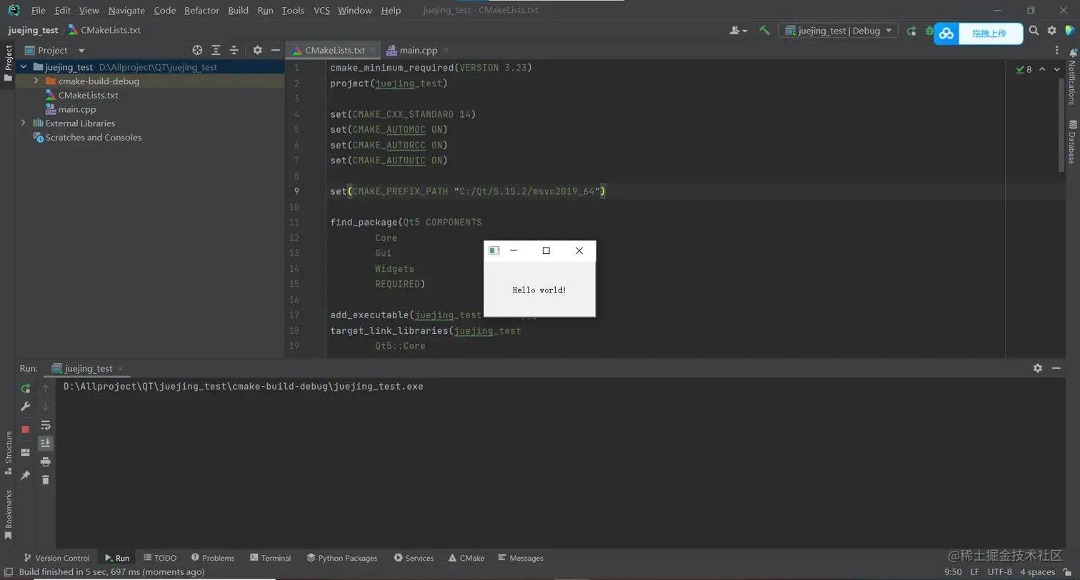
Task: Toggle tool window bars icon in status bar
Action: pyautogui.click(x=9, y=572)
